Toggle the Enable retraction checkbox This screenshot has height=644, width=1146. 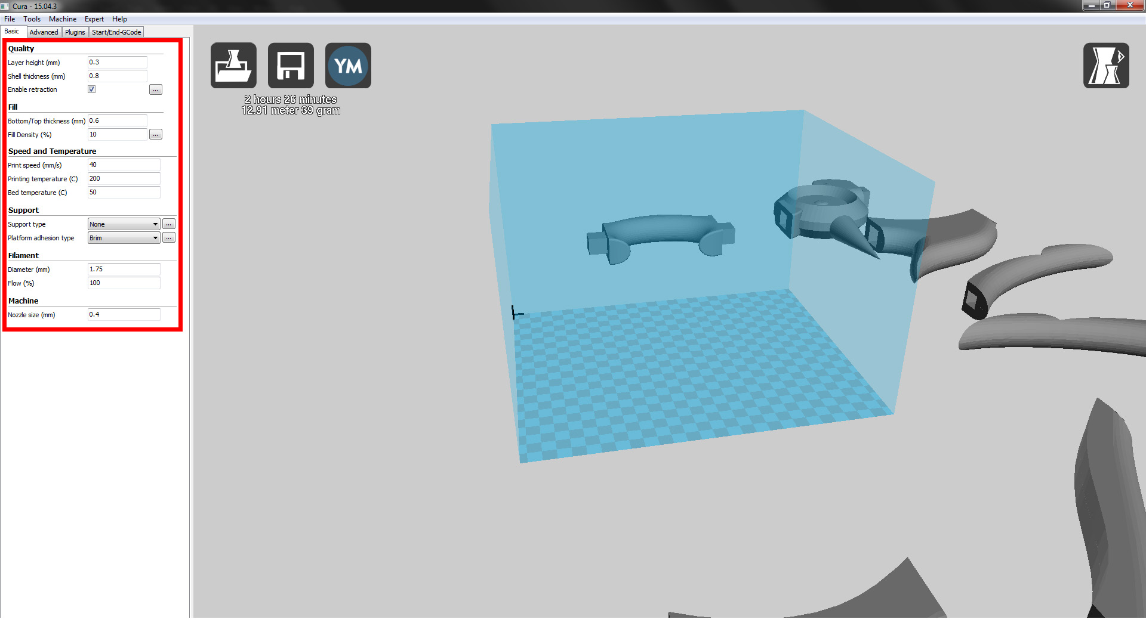(x=92, y=89)
